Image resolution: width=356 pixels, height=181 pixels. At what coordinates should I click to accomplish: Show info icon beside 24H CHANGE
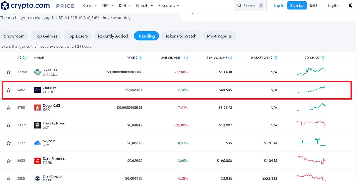(x=186, y=58)
